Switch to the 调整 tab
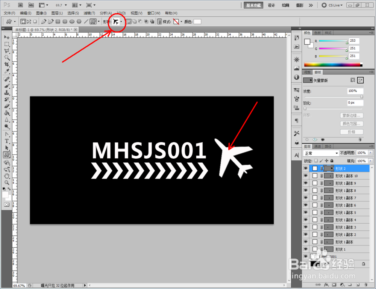This screenshot has width=376, height=289. point(307,72)
